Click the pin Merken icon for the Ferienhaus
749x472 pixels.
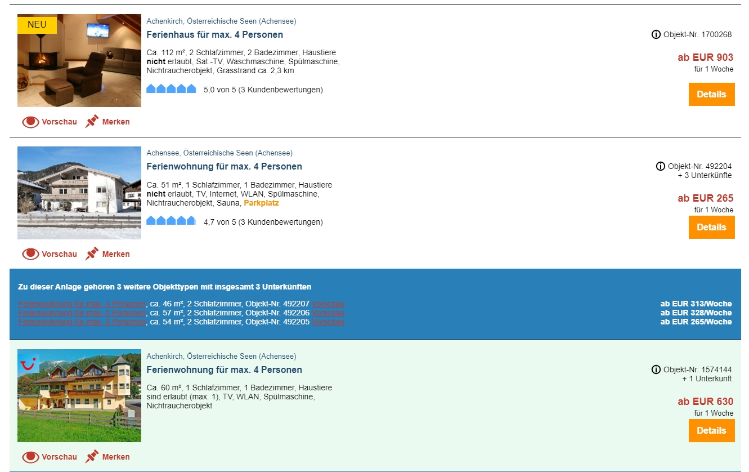(x=92, y=122)
